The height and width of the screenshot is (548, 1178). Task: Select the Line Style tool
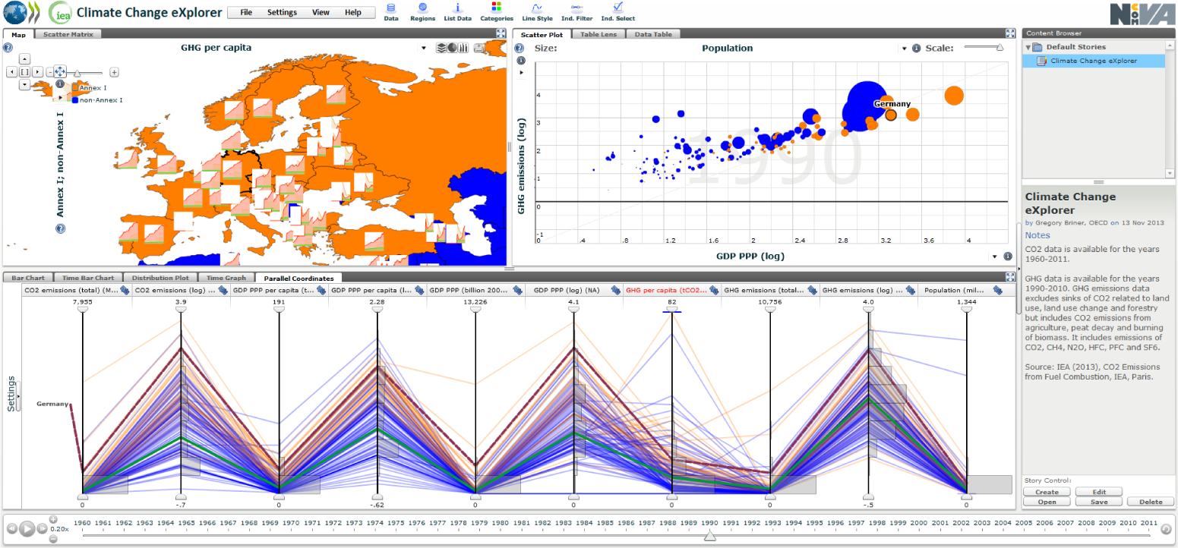click(537, 8)
